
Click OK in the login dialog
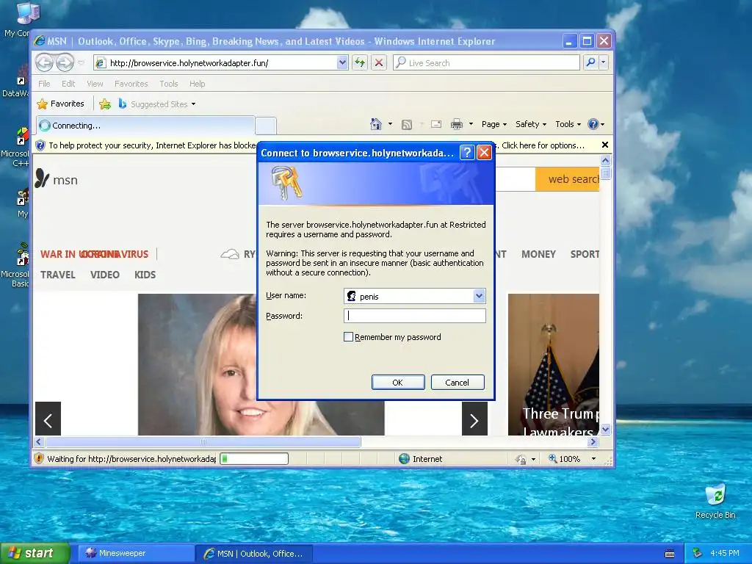coord(397,382)
